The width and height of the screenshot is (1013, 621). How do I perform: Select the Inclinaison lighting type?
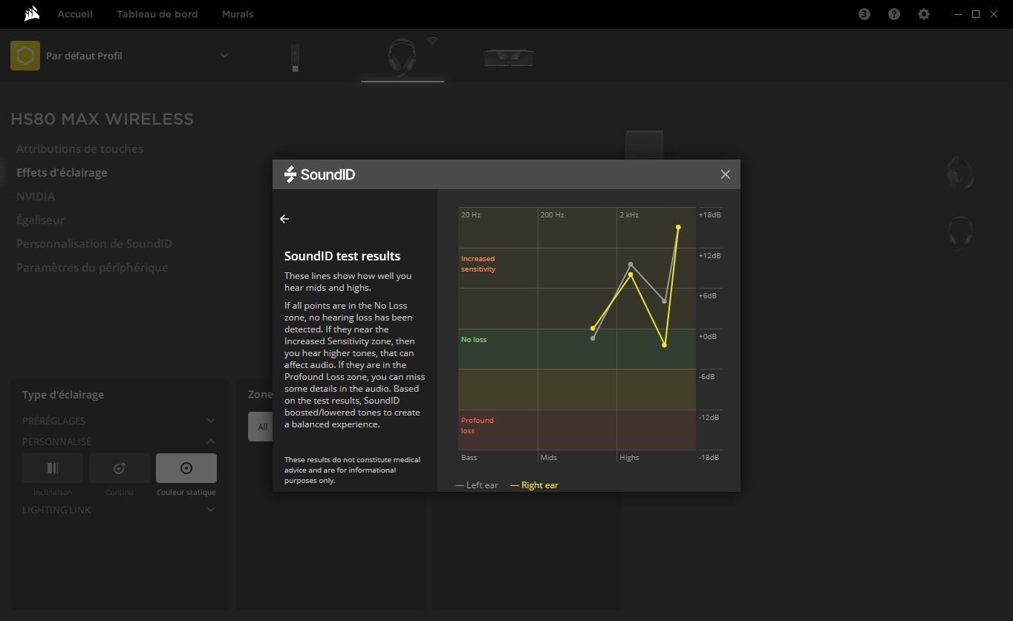tap(53, 469)
